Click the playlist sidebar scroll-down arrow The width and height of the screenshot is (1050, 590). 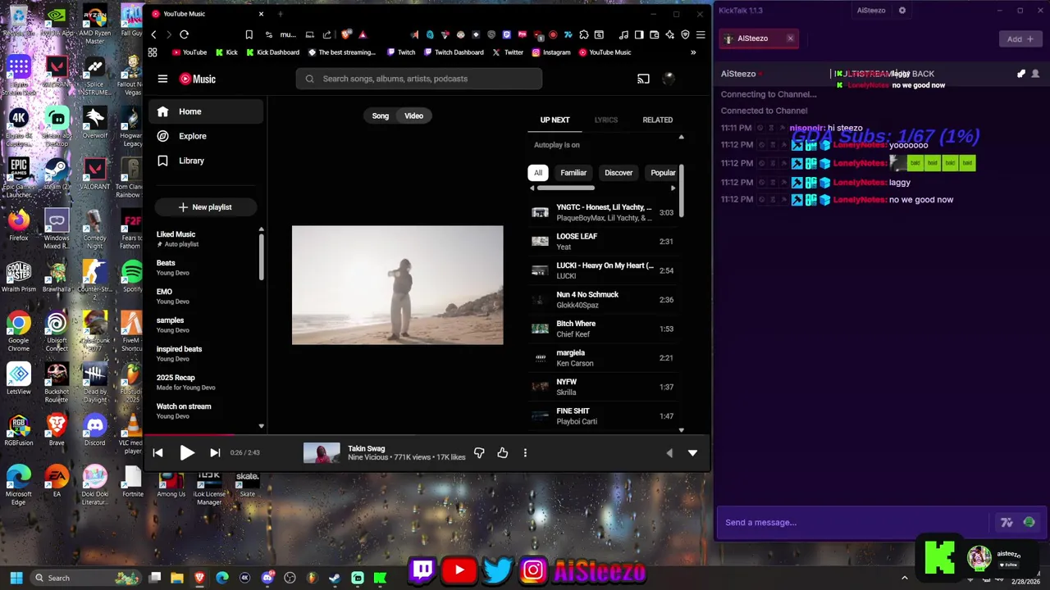tap(262, 426)
